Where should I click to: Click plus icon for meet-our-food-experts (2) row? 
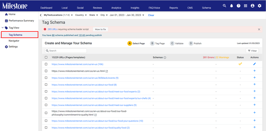(x=255, y=91)
